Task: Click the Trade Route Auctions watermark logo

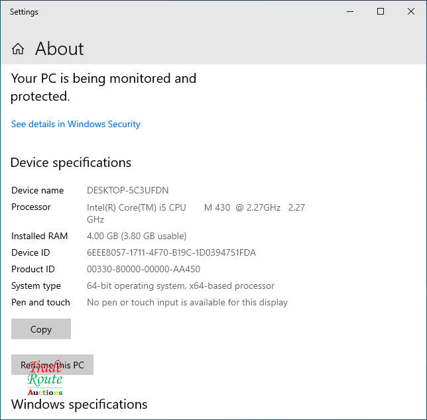Action: pyautogui.click(x=45, y=380)
